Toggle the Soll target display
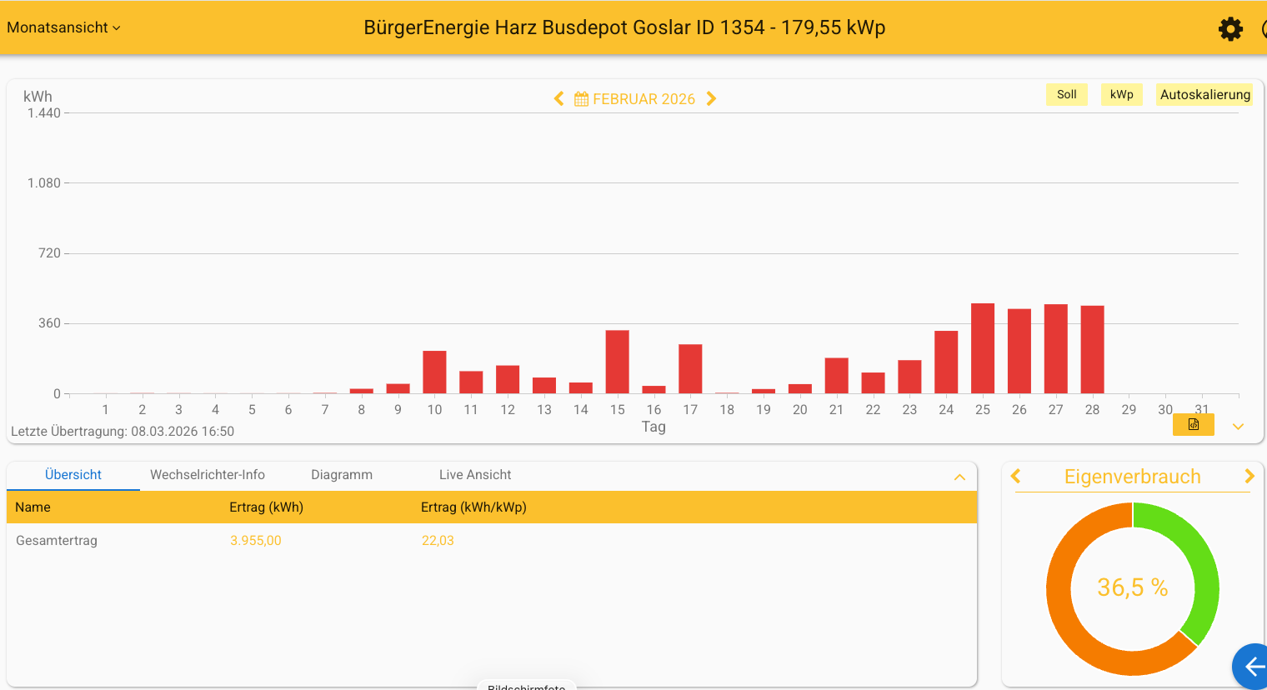 [1066, 94]
